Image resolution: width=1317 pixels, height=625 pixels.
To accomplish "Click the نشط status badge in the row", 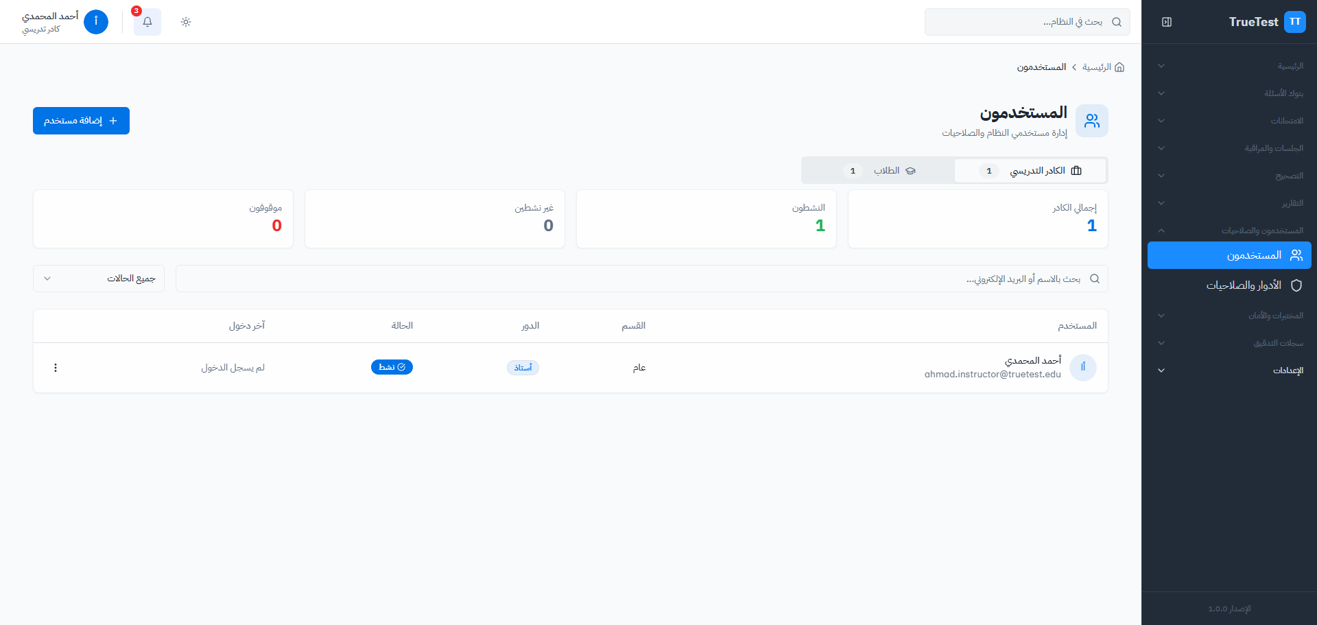I will pos(392,367).
